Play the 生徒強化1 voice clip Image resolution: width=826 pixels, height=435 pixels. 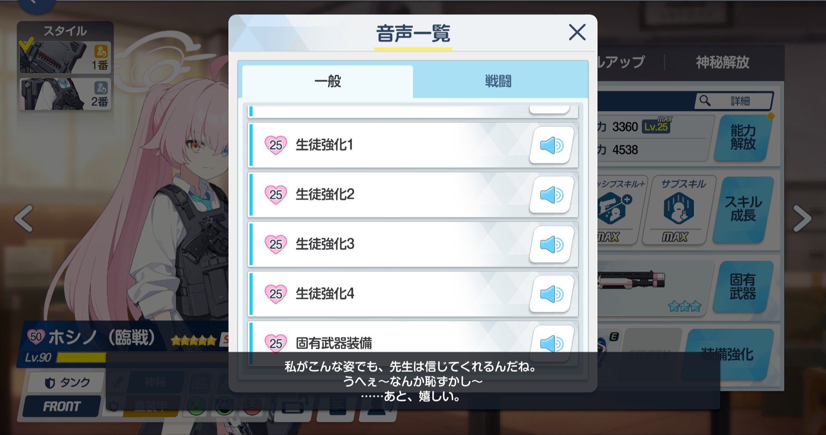tap(552, 145)
